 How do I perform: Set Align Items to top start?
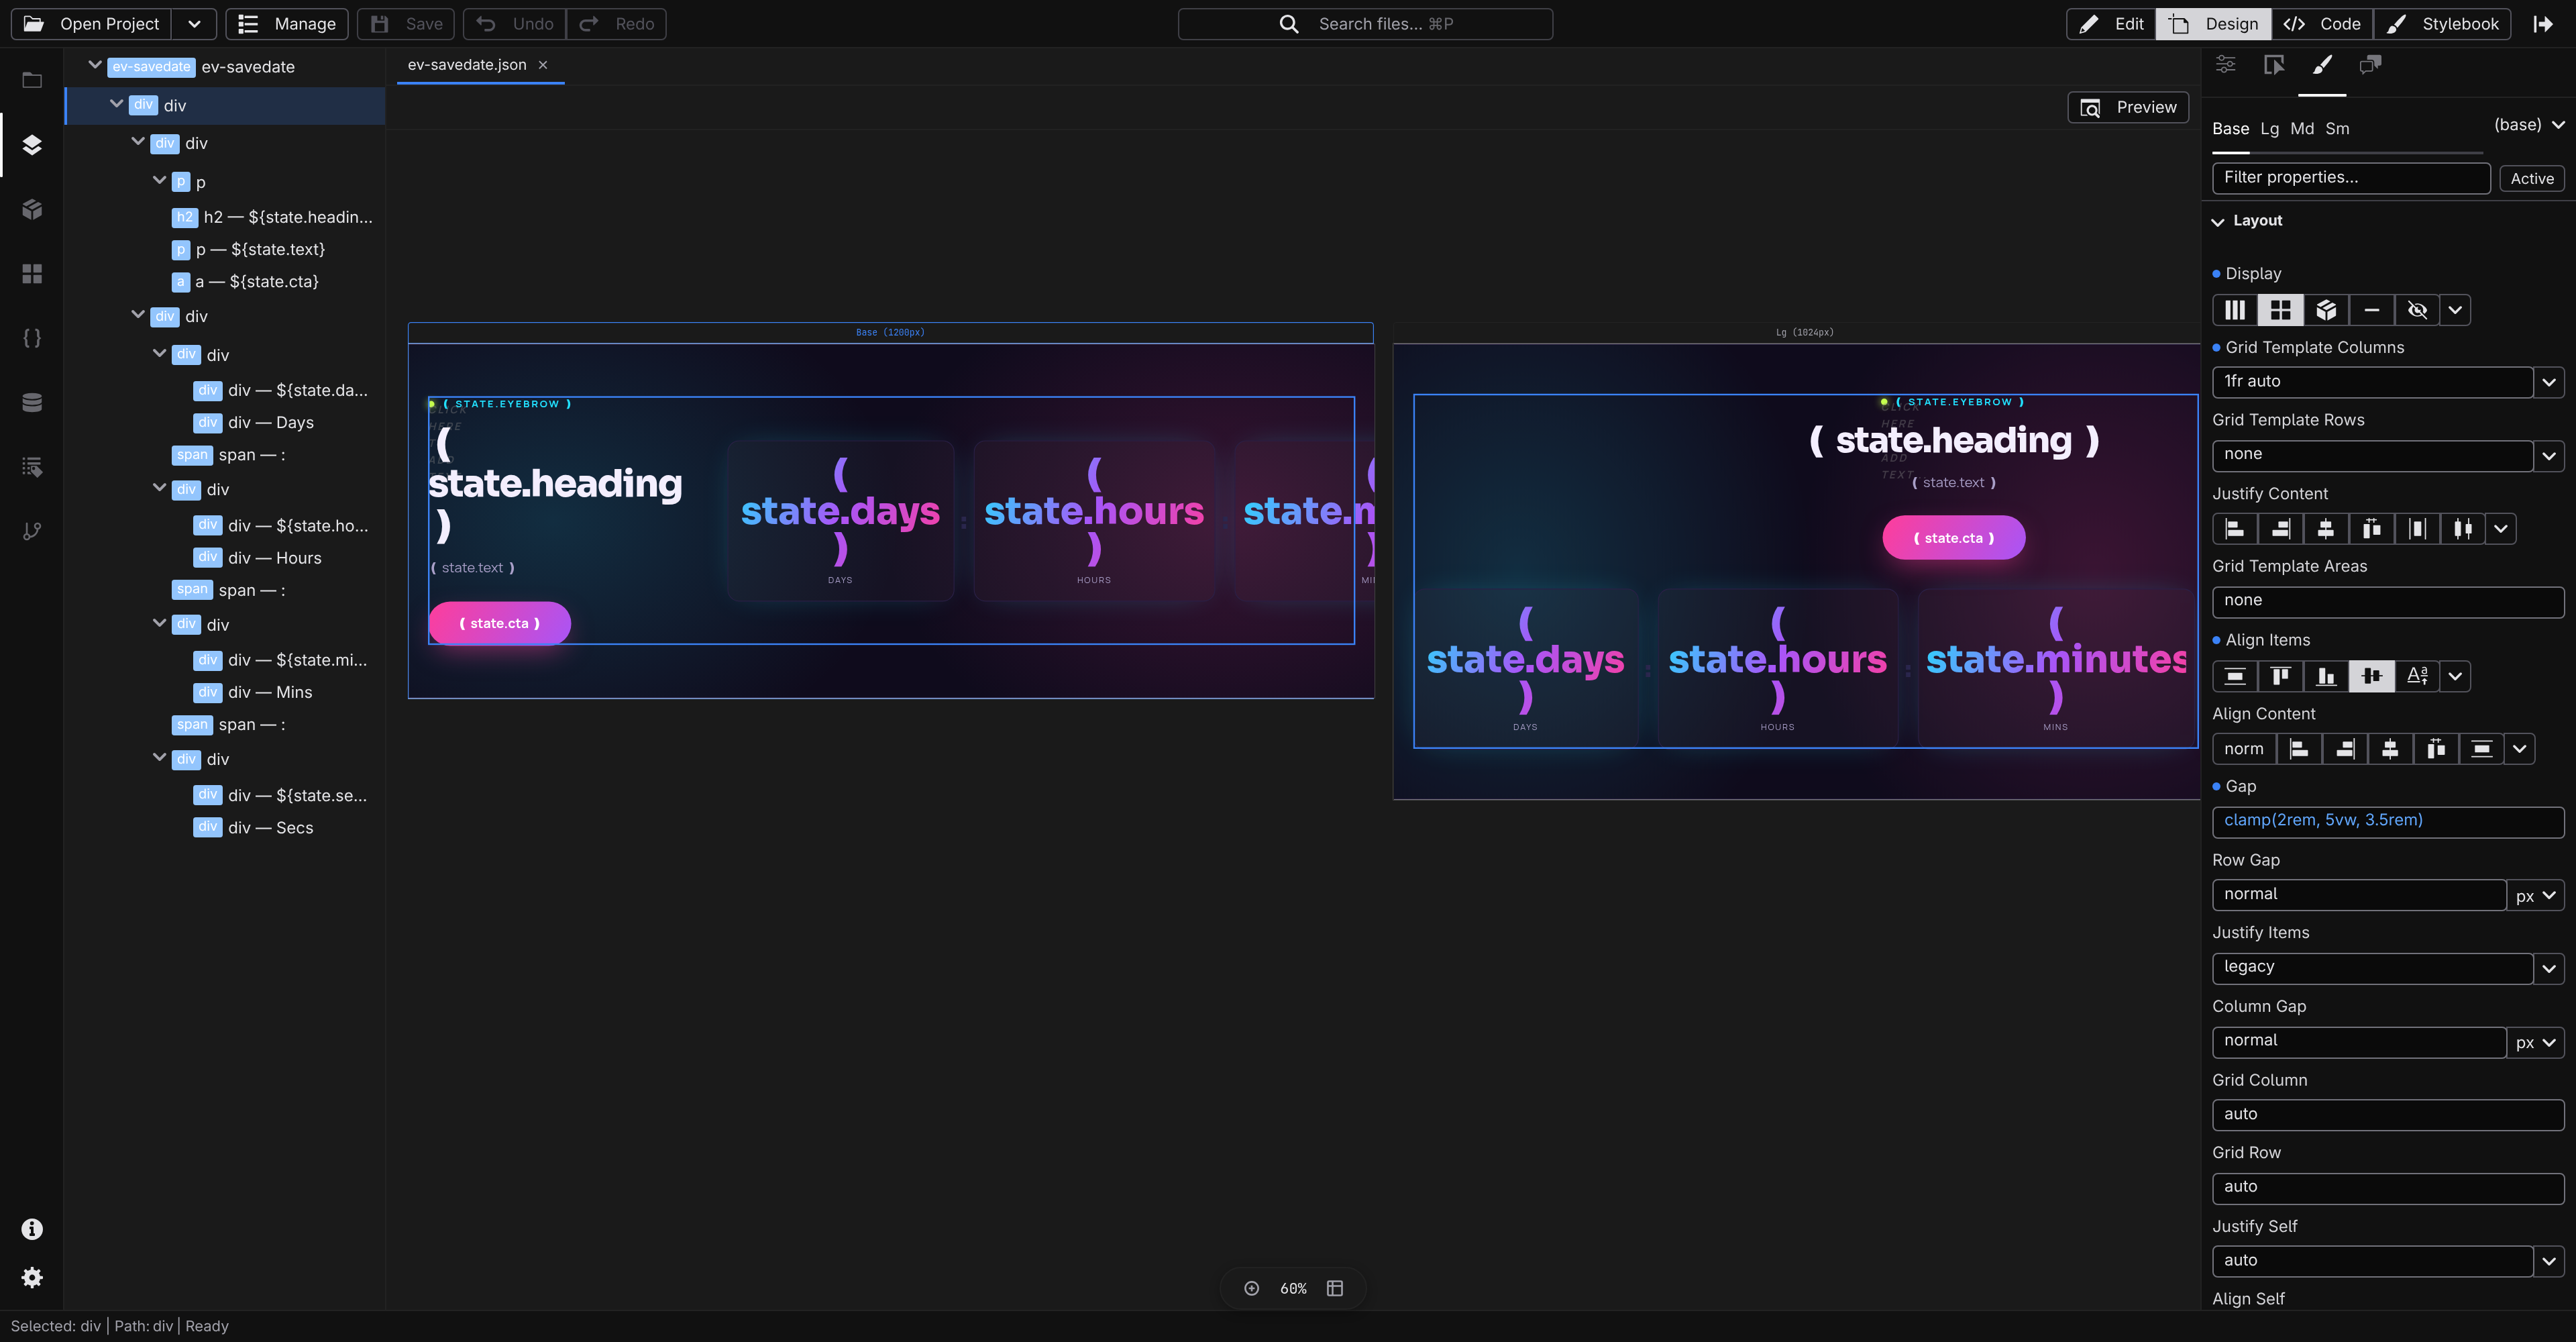click(x=2280, y=676)
